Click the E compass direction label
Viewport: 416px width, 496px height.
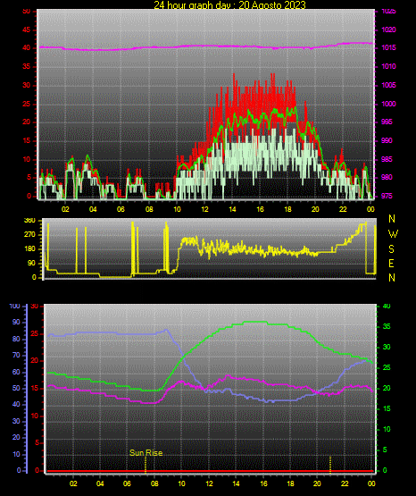tap(391, 263)
